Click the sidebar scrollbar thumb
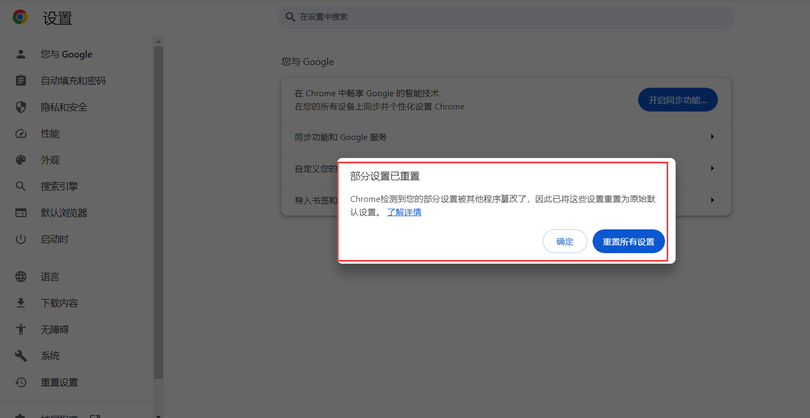This screenshot has width=810, height=418. tap(158, 212)
